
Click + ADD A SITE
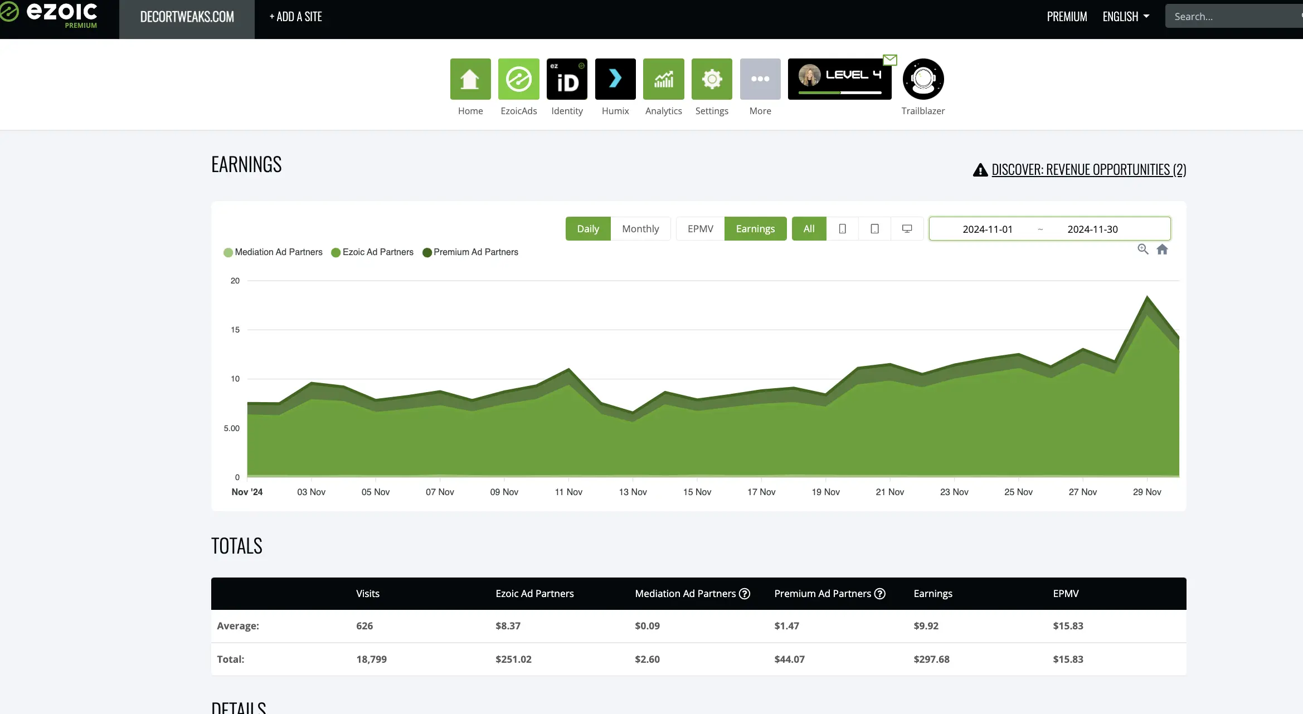(295, 17)
